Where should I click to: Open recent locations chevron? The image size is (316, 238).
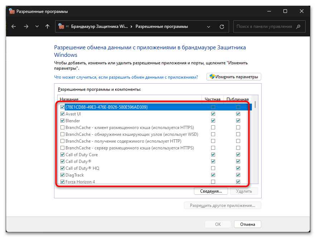click(37, 26)
